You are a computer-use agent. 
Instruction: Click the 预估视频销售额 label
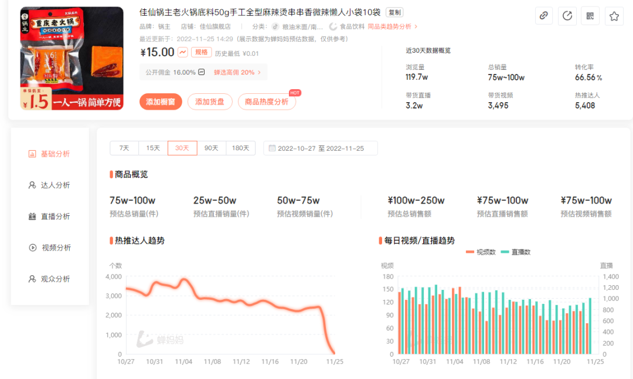[x=586, y=214]
